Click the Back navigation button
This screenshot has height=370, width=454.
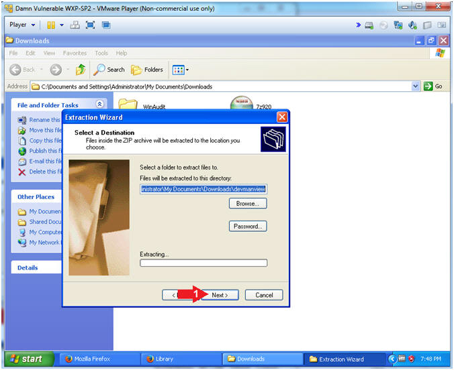(23, 70)
